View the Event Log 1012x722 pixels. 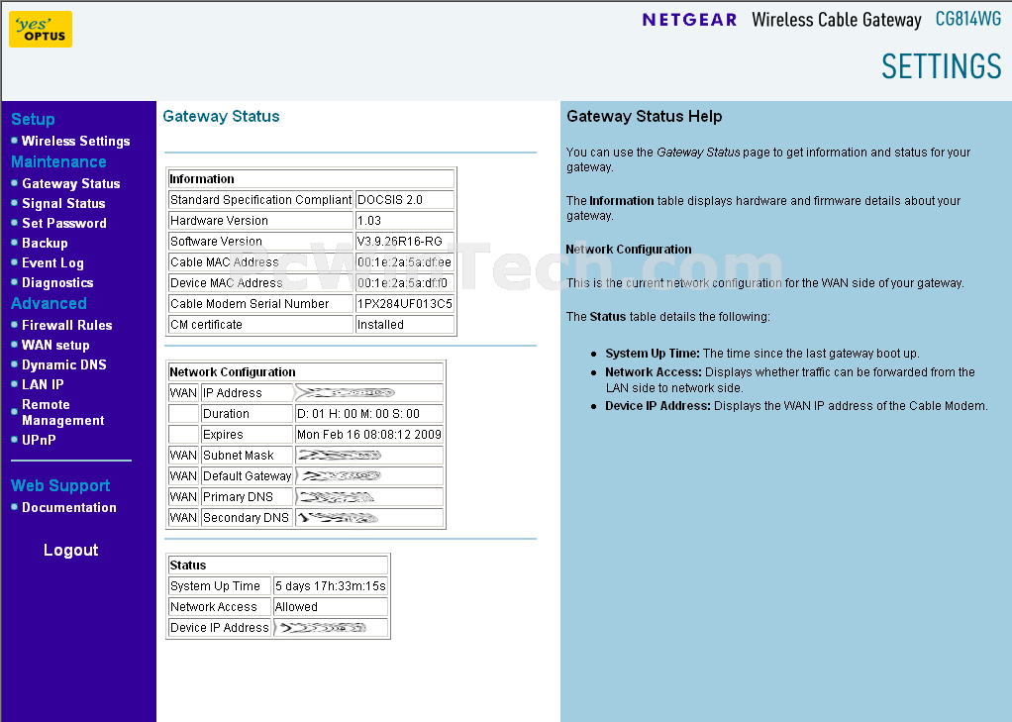(52, 262)
